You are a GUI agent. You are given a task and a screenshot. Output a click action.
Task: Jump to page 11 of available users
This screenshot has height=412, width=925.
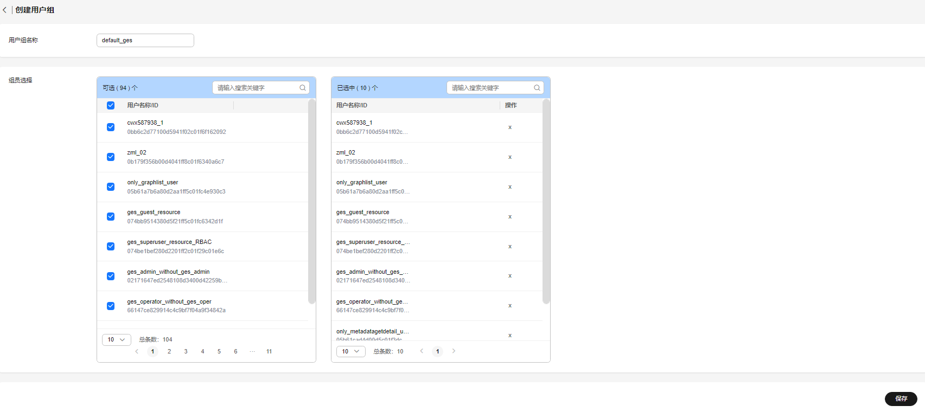[x=269, y=351]
